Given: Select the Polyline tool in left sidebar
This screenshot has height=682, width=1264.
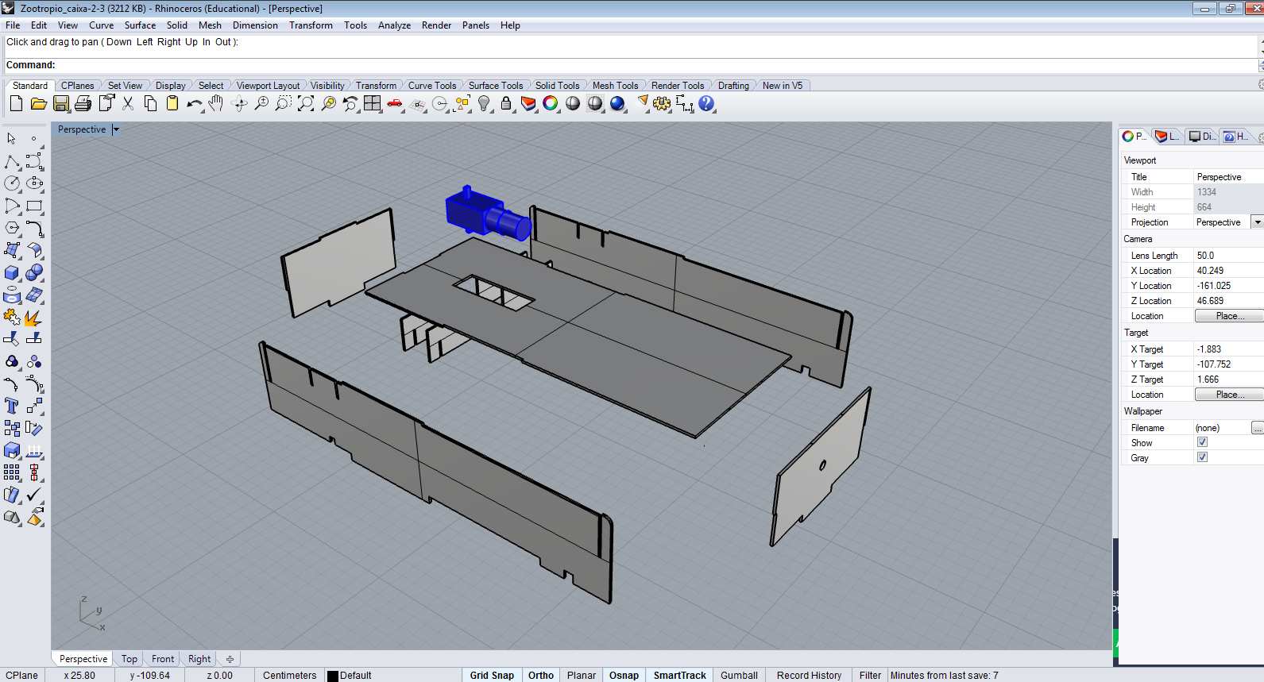Looking at the screenshot, I should [x=12, y=161].
